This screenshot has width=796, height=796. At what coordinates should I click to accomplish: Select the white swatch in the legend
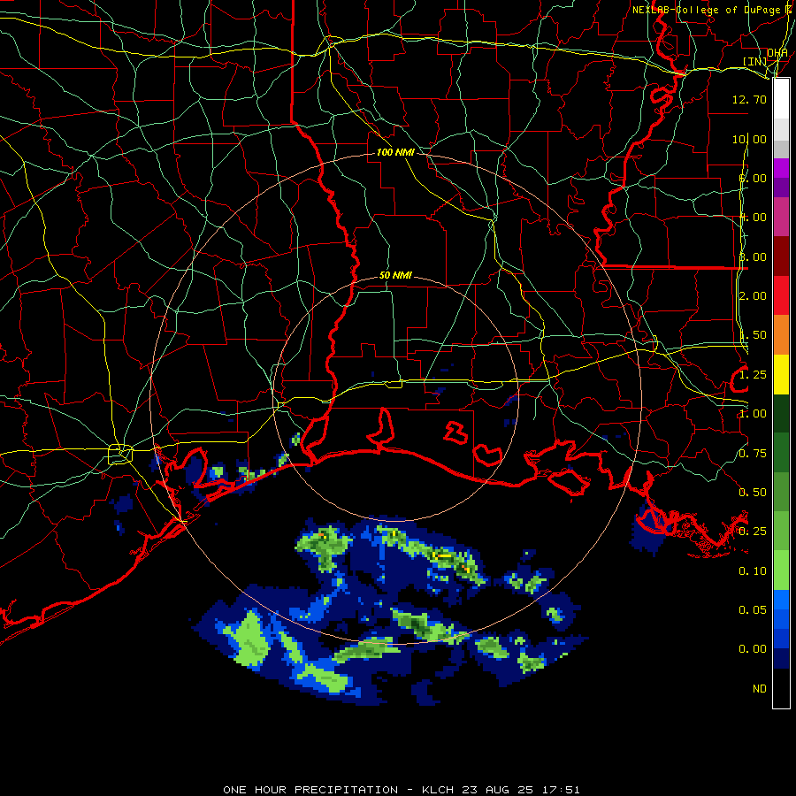pos(781,99)
